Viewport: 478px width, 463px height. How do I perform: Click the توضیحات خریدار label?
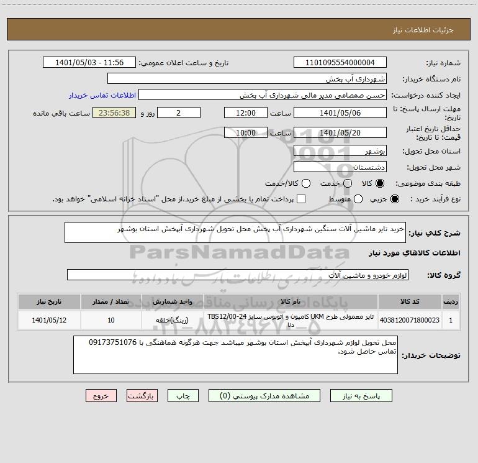click(x=431, y=355)
